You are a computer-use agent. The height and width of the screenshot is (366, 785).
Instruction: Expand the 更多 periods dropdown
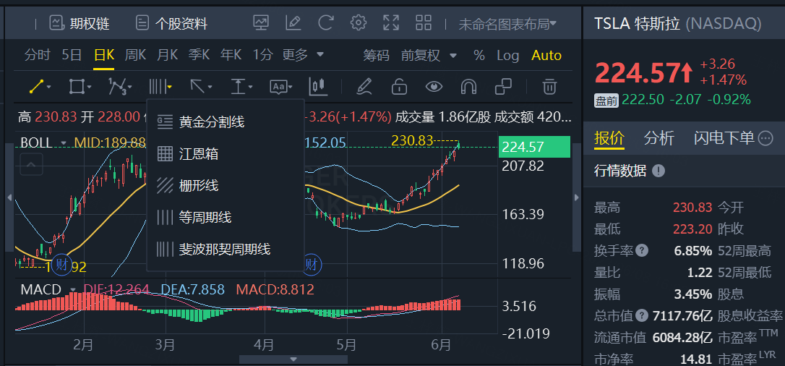[x=303, y=55]
